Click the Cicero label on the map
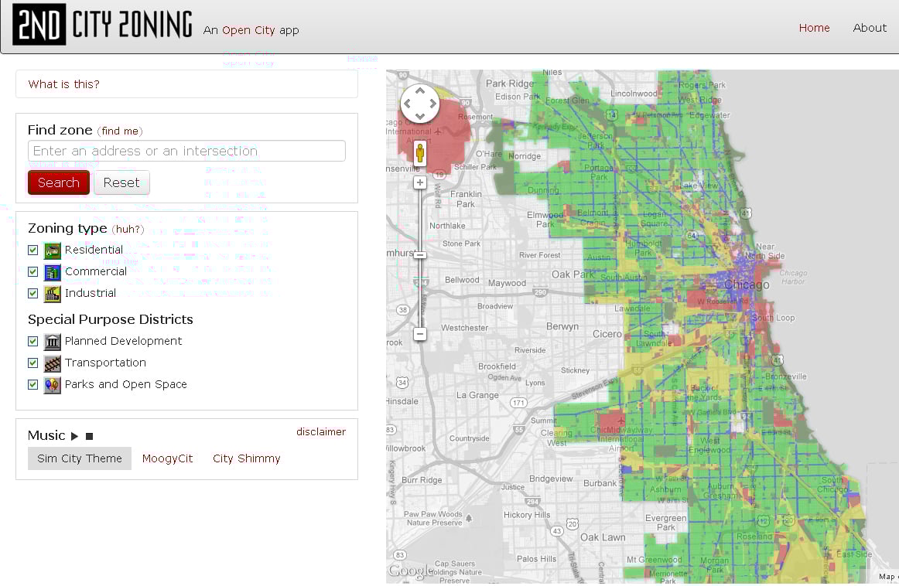899x586 pixels. pyautogui.click(x=607, y=334)
